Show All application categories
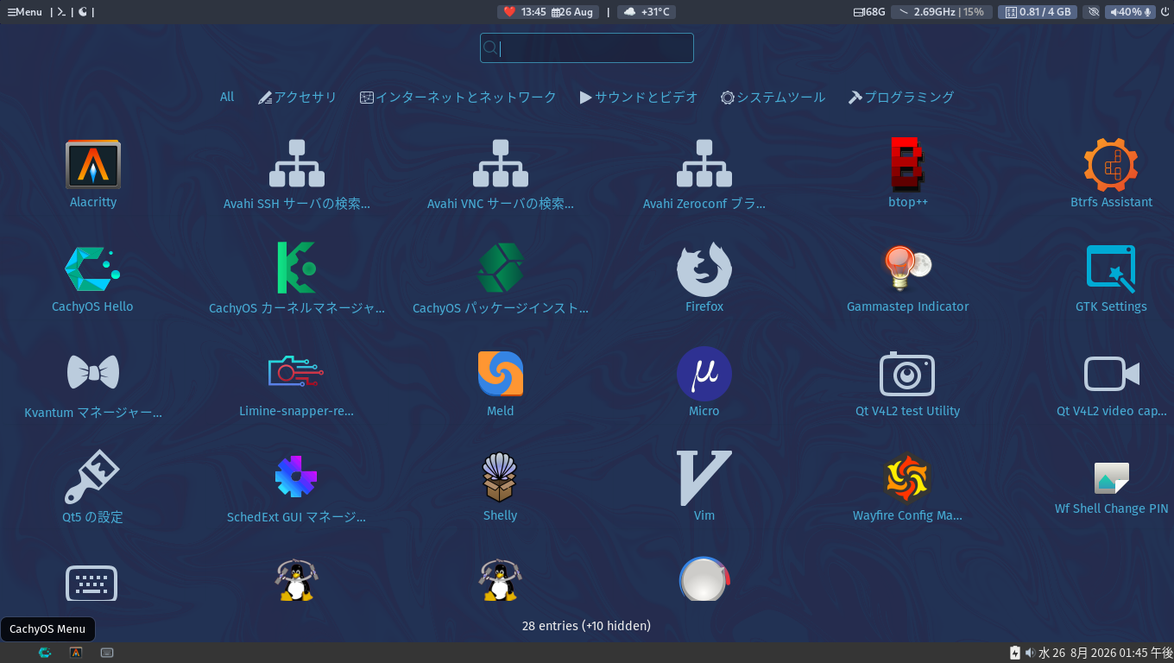The width and height of the screenshot is (1174, 663). pos(227,97)
